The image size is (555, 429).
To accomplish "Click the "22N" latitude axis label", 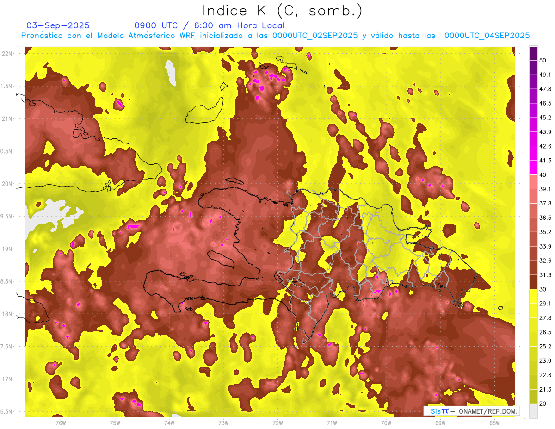I will click(7, 54).
